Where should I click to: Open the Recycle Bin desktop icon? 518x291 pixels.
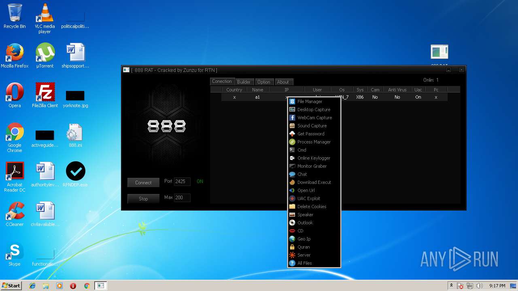15,16
